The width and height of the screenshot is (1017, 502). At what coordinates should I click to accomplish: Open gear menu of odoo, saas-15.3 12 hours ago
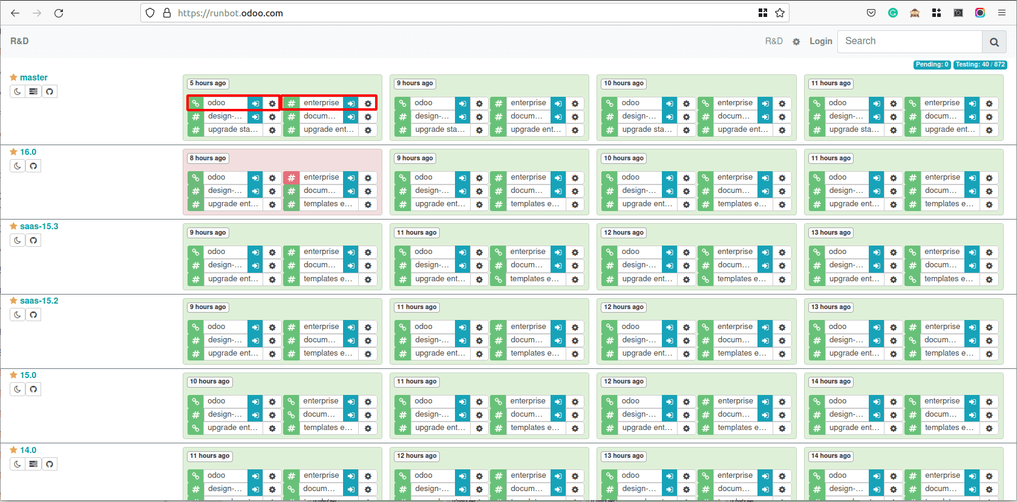(x=686, y=252)
